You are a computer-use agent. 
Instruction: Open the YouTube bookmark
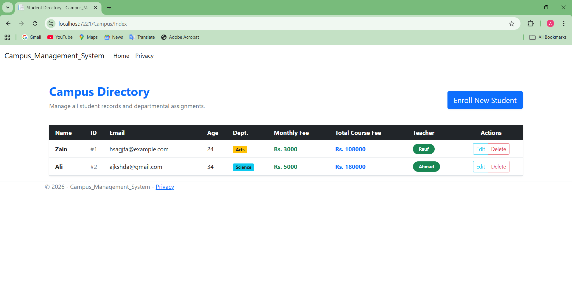click(60, 37)
